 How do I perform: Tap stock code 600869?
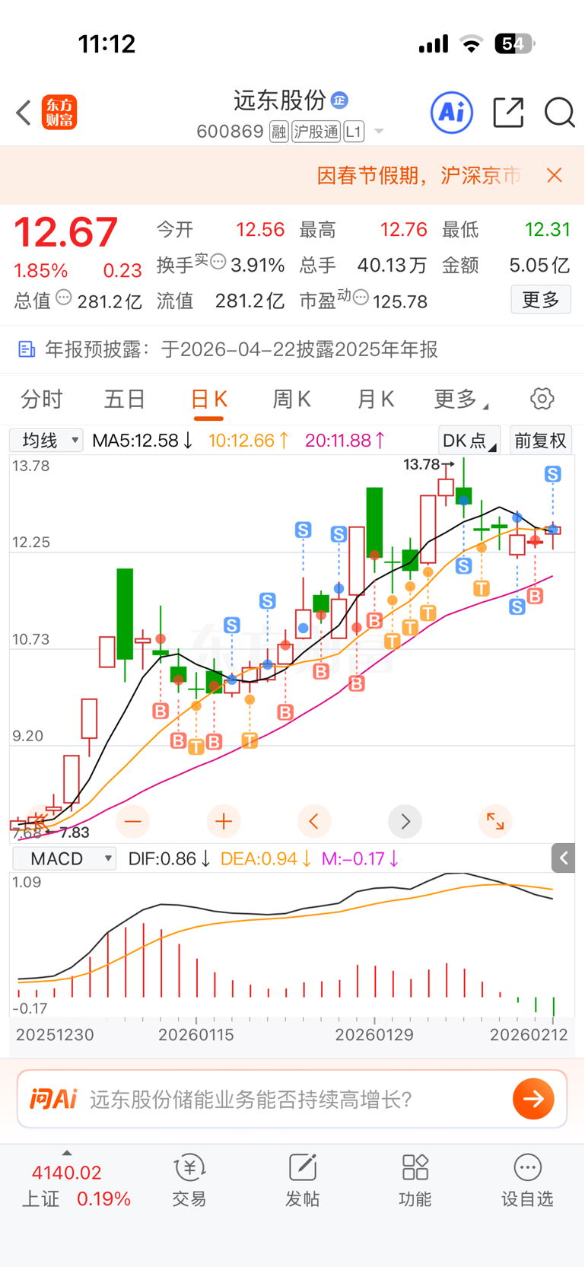coord(230,132)
